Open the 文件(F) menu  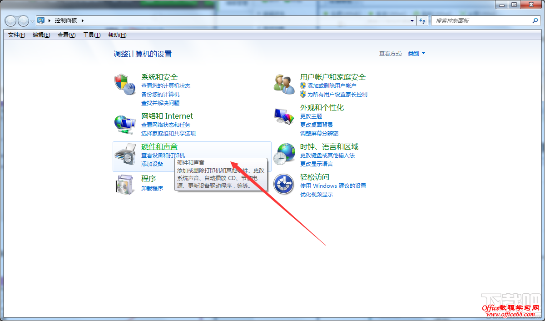[x=16, y=35]
